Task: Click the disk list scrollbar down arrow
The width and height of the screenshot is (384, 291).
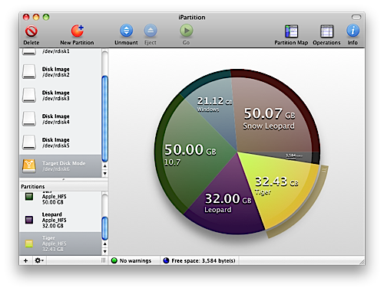Action: pyautogui.click(x=104, y=174)
